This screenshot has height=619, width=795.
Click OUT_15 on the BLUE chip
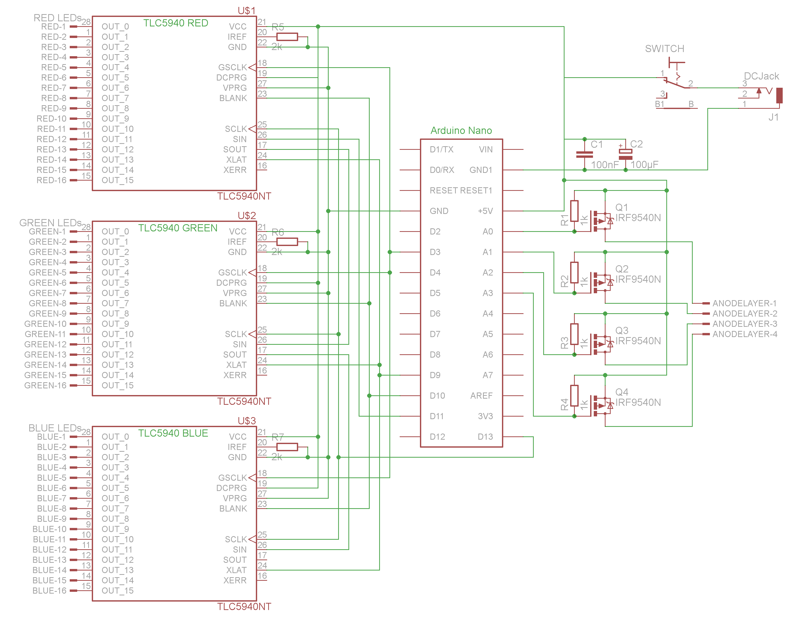click(x=118, y=591)
